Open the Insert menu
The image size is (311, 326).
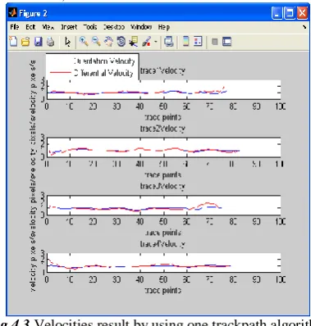(x=69, y=27)
